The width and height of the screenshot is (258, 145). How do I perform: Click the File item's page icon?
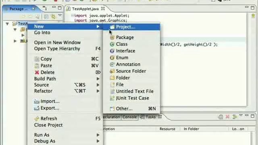112,85
